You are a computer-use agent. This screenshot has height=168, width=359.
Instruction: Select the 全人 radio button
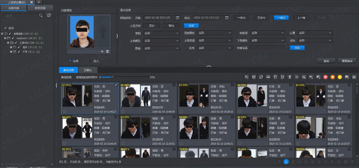tap(90, 61)
